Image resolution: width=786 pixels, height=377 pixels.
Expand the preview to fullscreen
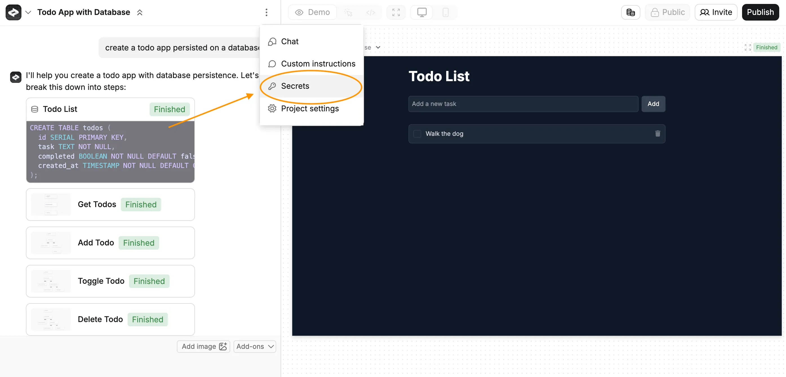pyautogui.click(x=396, y=12)
